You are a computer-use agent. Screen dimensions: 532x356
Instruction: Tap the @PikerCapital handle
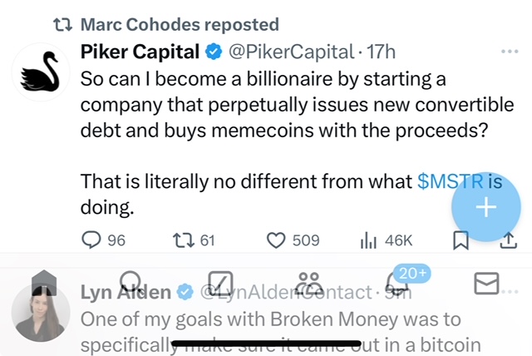[x=290, y=52]
